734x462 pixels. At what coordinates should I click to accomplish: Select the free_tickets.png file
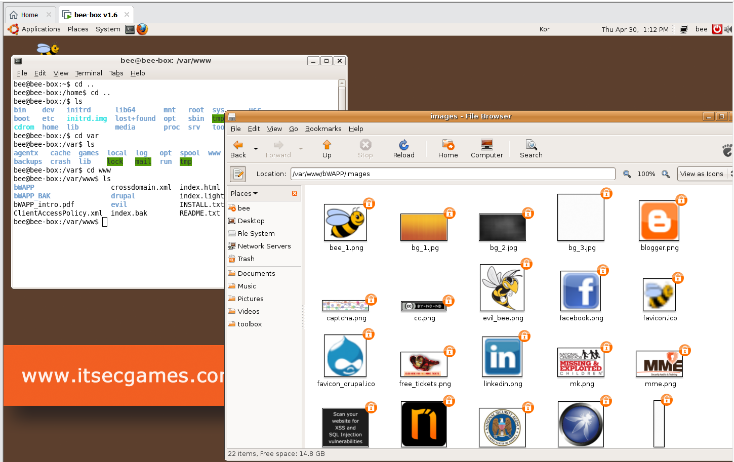(x=424, y=364)
